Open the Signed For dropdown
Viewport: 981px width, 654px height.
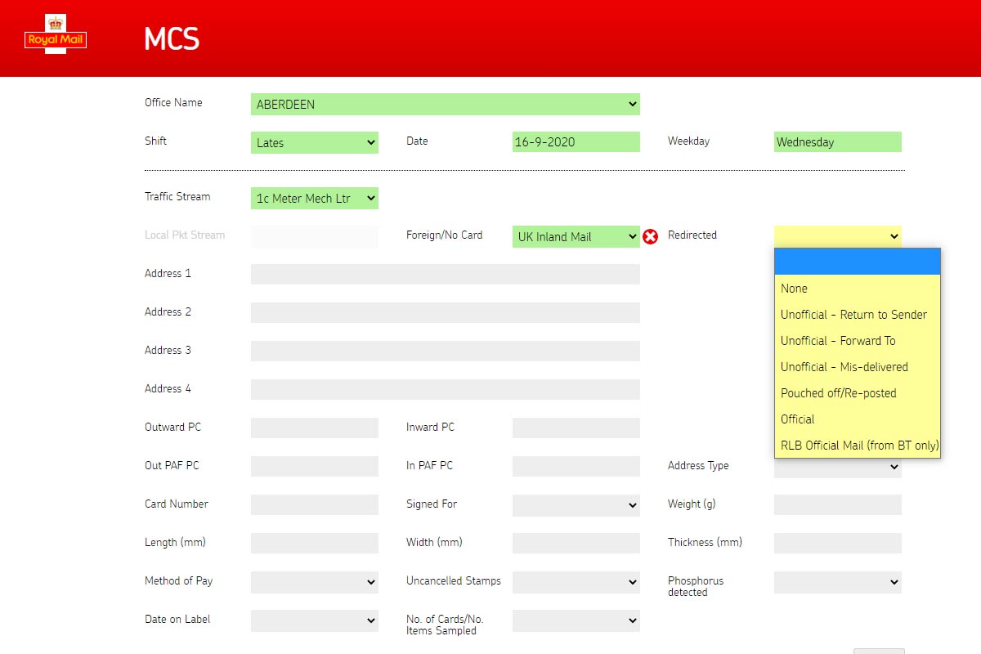coord(576,506)
